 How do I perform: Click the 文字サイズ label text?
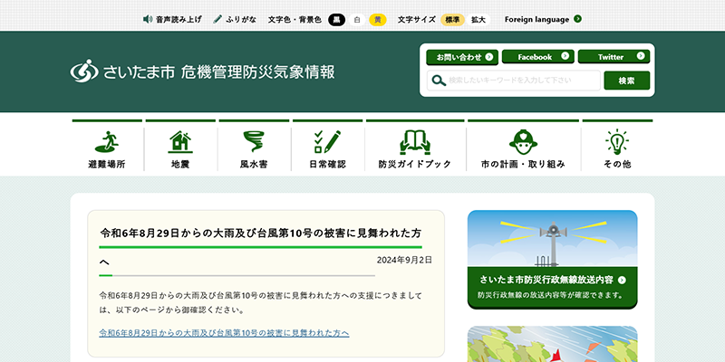click(417, 19)
